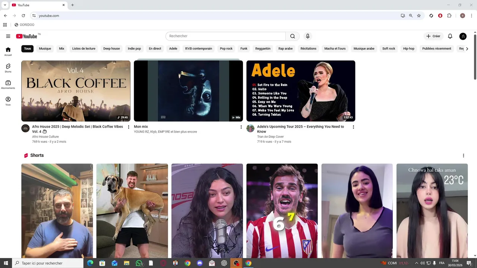Select the Hip-hop chip
This screenshot has width=477, height=268.
[x=409, y=48]
